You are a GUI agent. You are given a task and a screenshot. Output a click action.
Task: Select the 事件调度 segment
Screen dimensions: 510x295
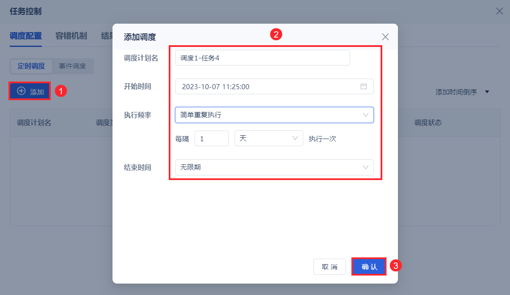72,66
